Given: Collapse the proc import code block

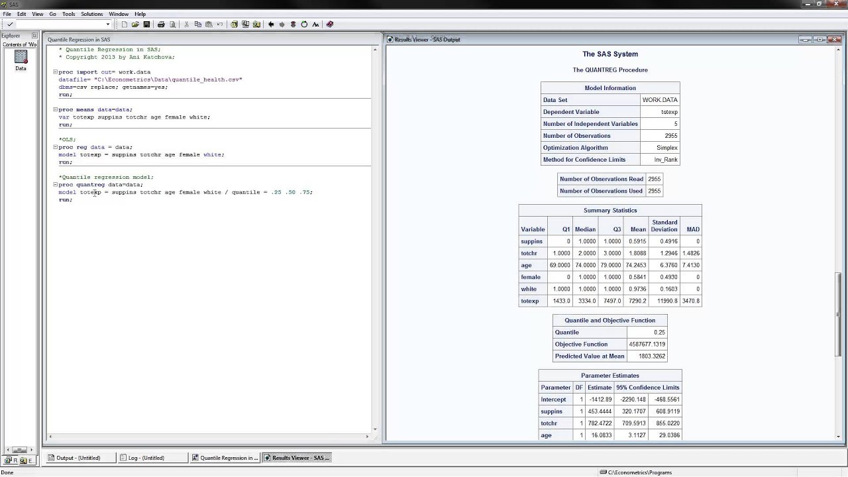Looking at the screenshot, I should (x=55, y=72).
